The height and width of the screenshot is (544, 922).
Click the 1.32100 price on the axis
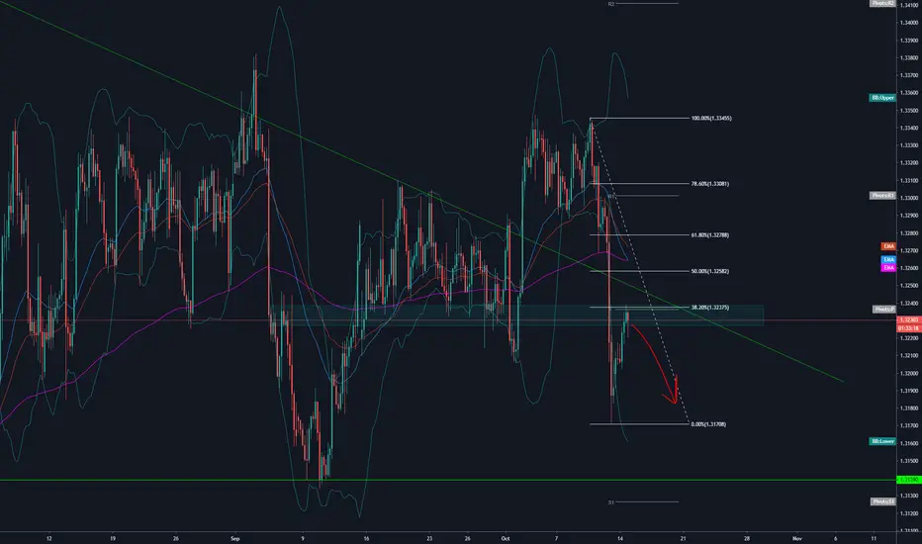coord(909,356)
